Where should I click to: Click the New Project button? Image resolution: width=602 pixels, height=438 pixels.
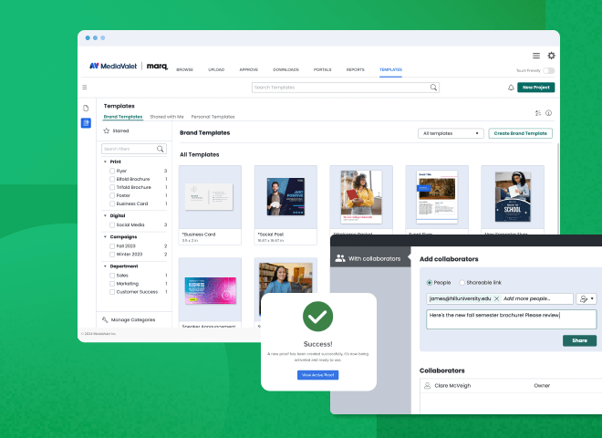tap(536, 88)
